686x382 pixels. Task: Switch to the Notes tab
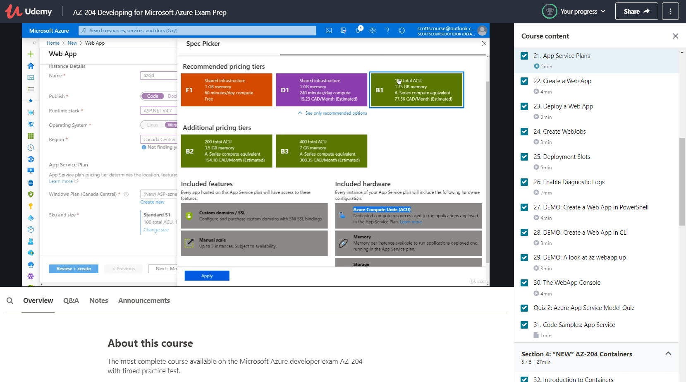click(99, 300)
